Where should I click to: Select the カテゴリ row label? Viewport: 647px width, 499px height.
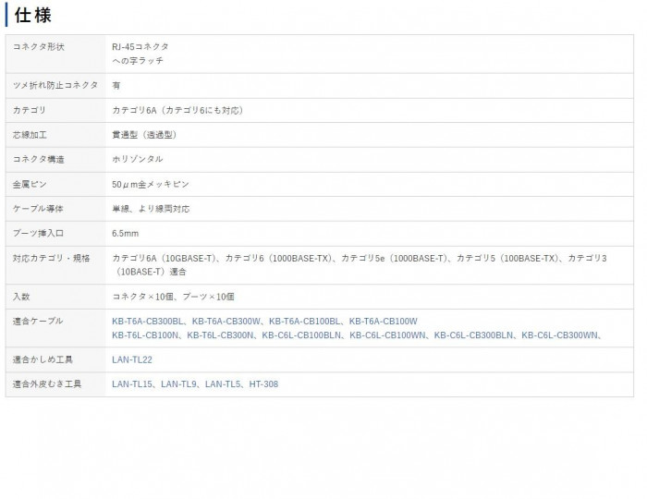pyautogui.click(x=30, y=110)
